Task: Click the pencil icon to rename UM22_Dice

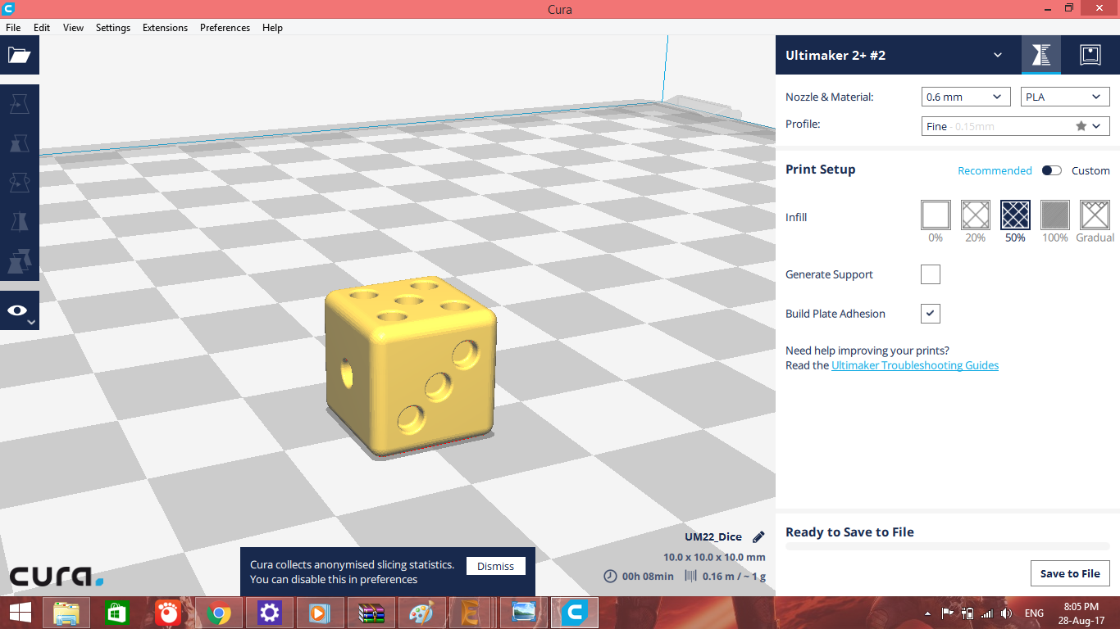Action: click(758, 537)
